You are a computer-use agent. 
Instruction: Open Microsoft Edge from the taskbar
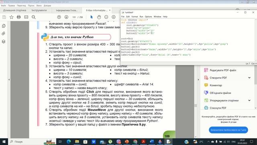click(69, 141)
